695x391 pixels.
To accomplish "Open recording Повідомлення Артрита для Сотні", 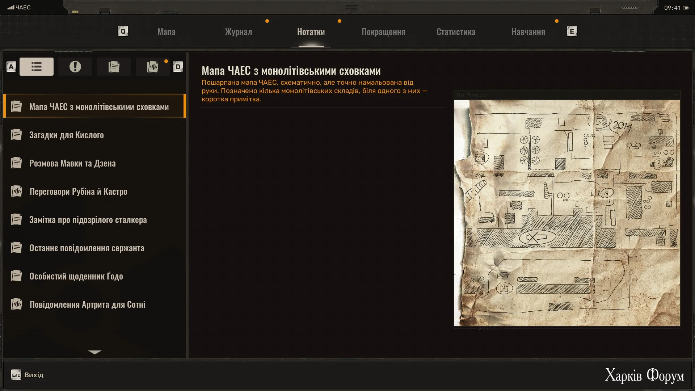I will point(94,304).
